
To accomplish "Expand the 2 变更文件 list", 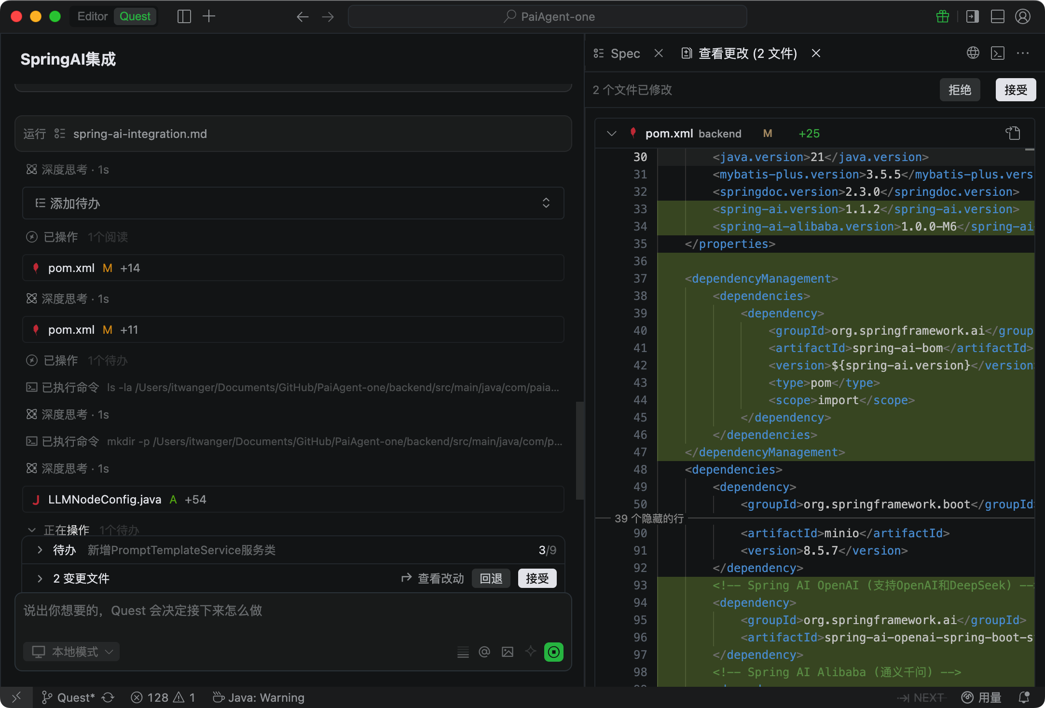I will coord(40,578).
